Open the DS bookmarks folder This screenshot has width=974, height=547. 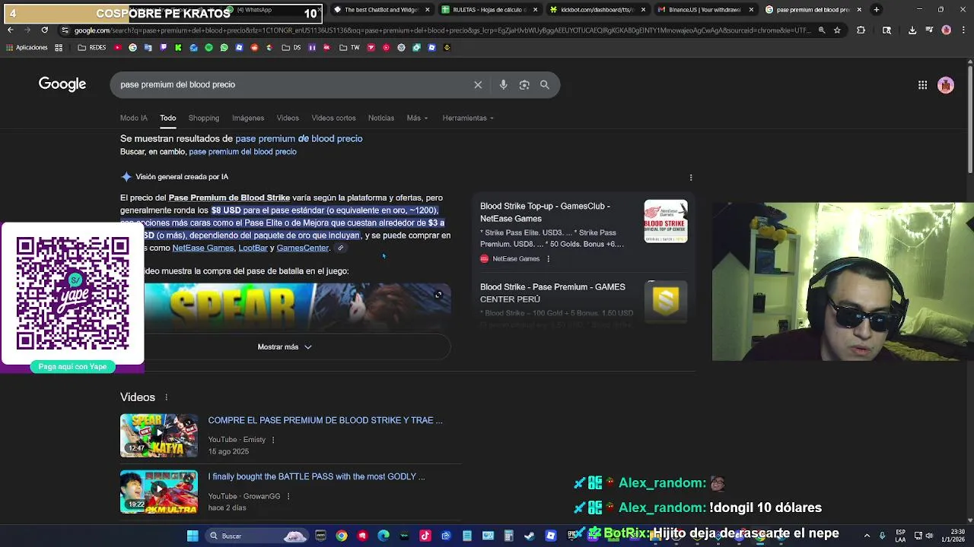point(291,47)
